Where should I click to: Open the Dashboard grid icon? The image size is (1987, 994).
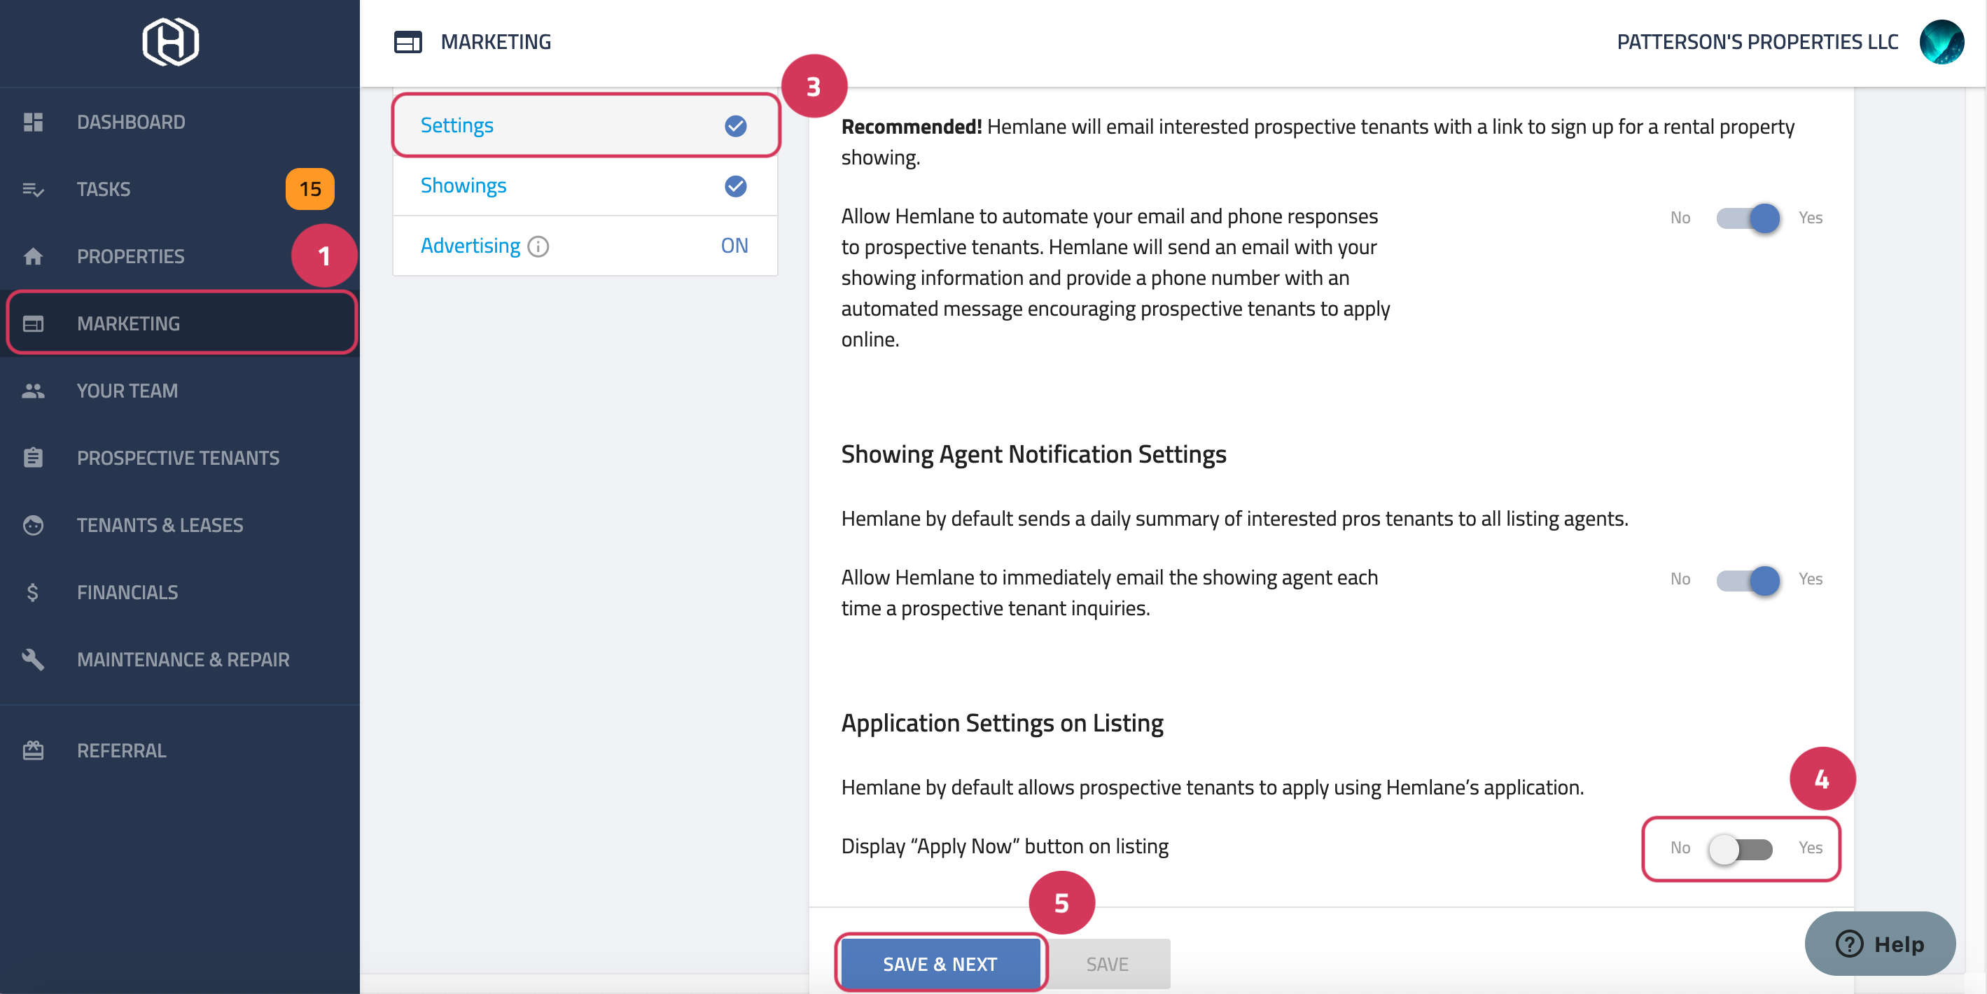click(33, 122)
